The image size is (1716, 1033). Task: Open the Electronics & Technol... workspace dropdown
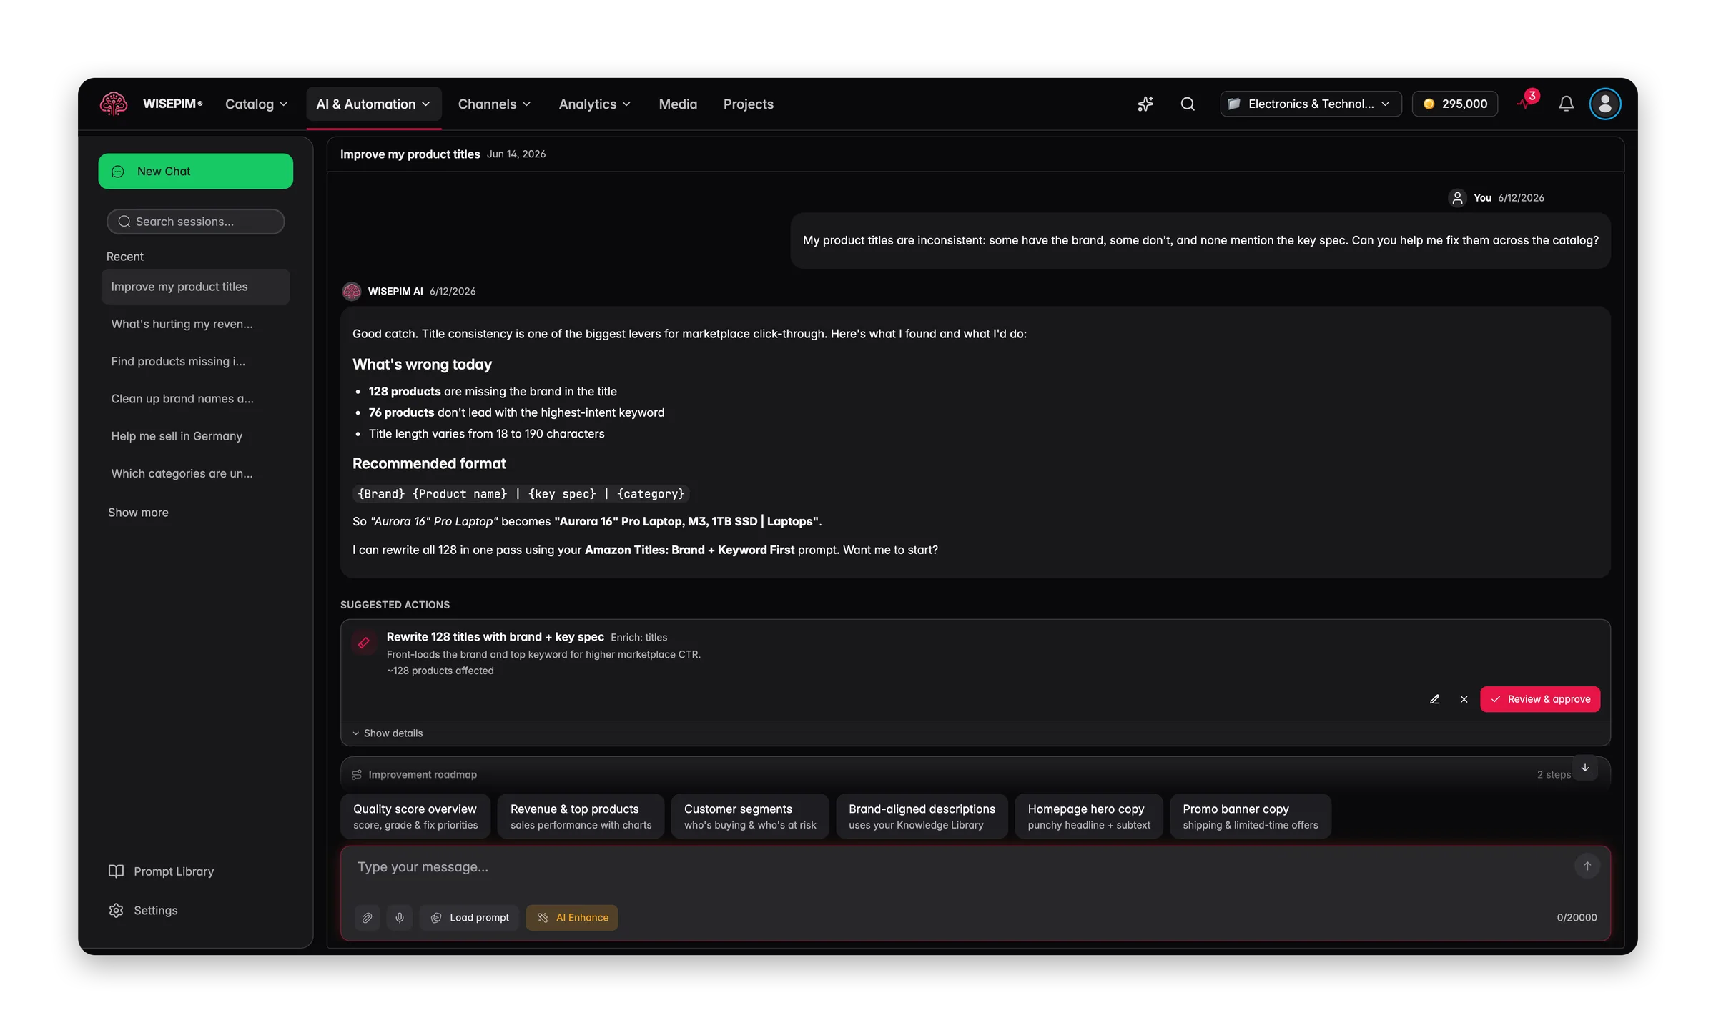1311,104
